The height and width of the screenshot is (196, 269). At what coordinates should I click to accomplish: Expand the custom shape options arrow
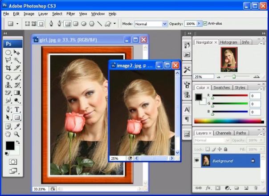(114, 23)
